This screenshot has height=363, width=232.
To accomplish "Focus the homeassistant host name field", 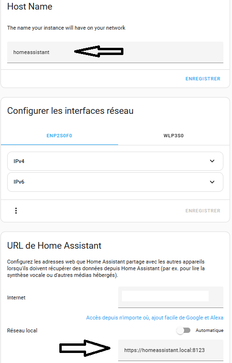I will coord(115,52).
